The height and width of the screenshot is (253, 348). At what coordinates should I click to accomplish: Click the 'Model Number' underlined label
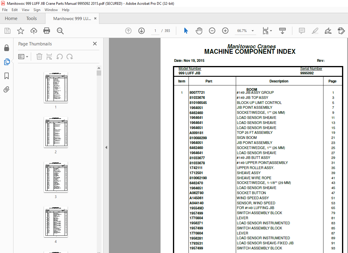[190, 69]
